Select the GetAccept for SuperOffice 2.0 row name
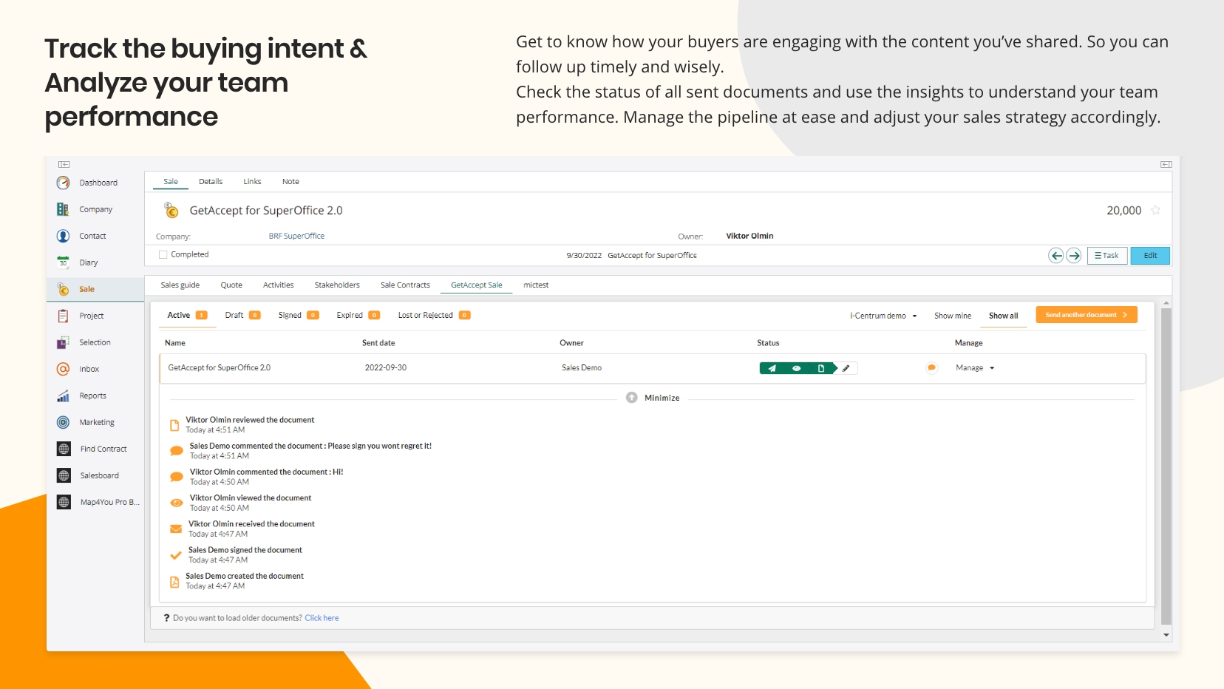The image size is (1224, 689). (x=219, y=367)
